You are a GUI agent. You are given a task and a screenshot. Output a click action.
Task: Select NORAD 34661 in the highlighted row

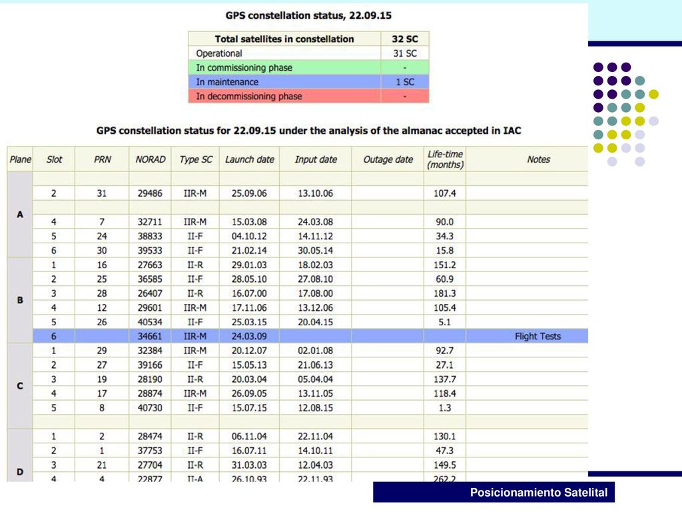150,336
